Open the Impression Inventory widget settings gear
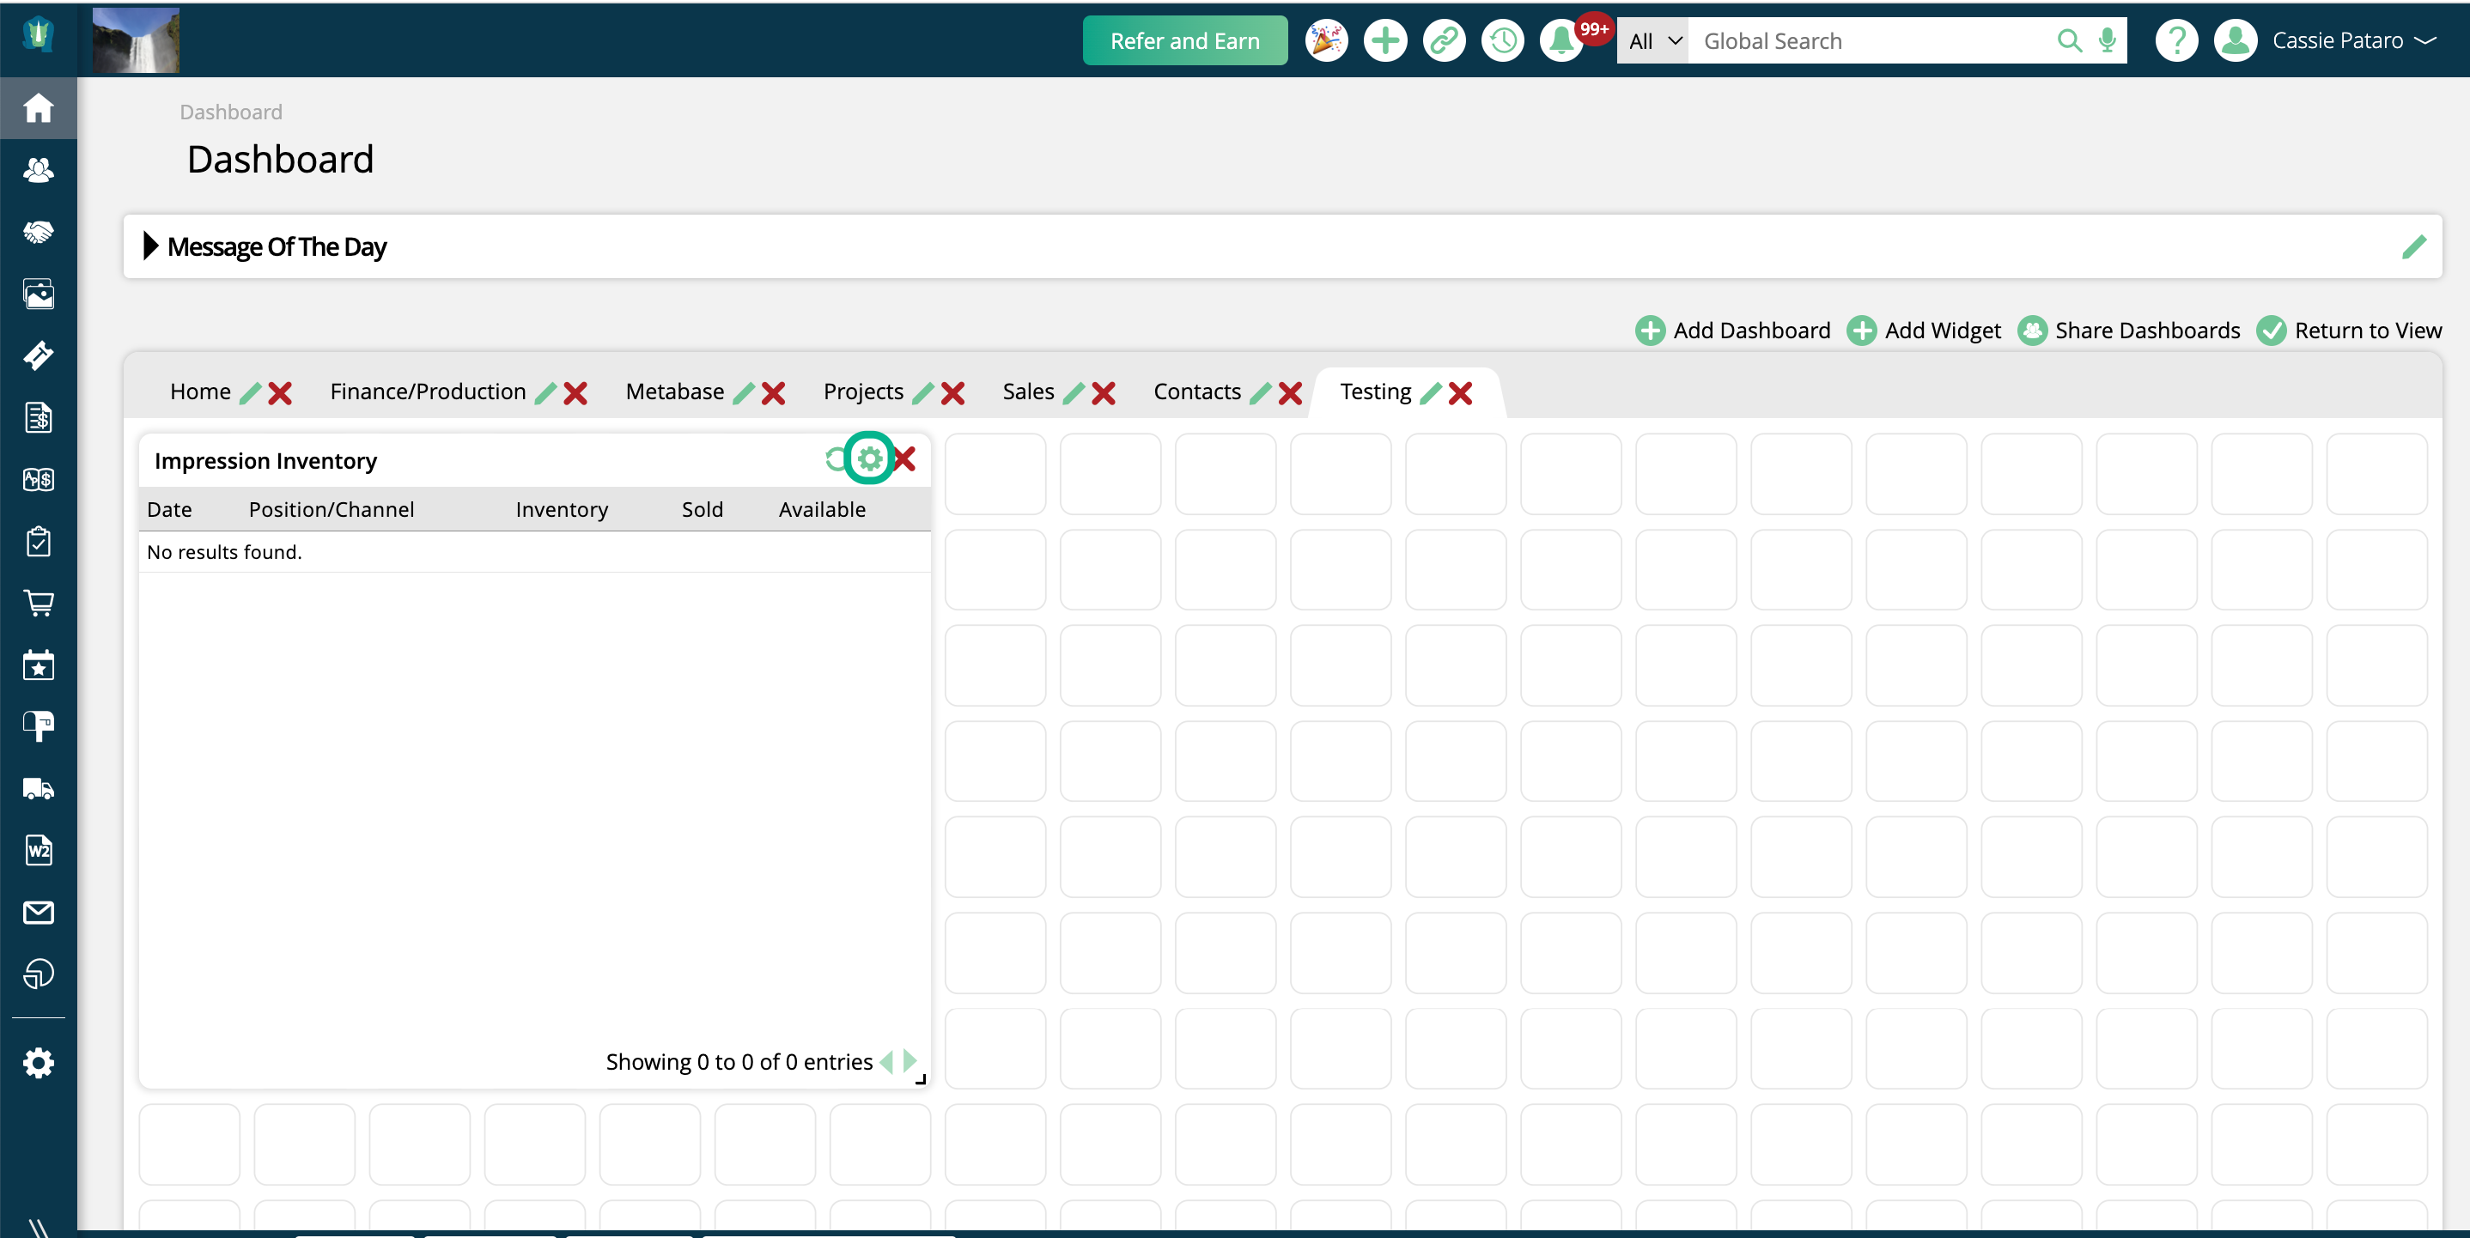 [869, 459]
